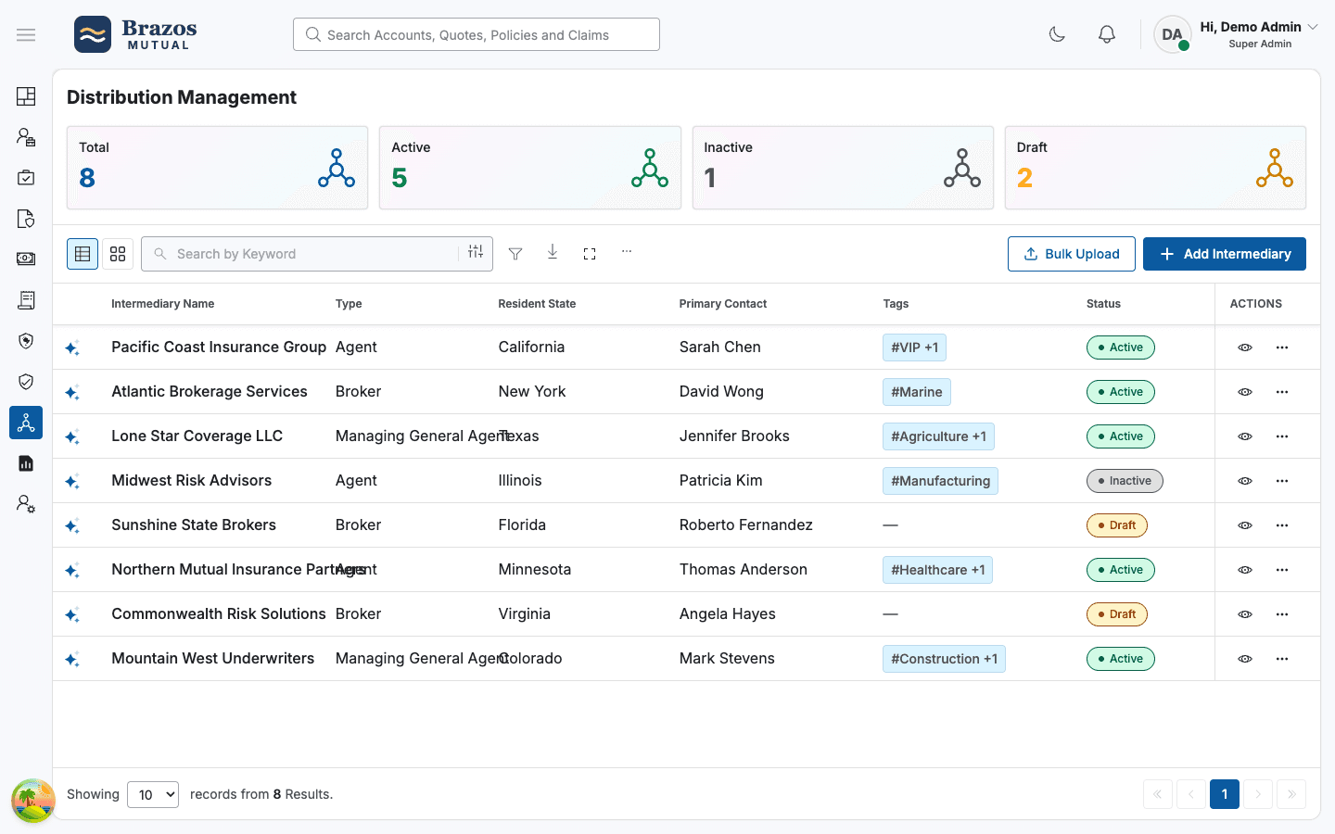Image resolution: width=1335 pixels, height=834 pixels.
Task: Open the more actions menu for Midwest Risk Advisors
Action: click(x=1282, y=481)
